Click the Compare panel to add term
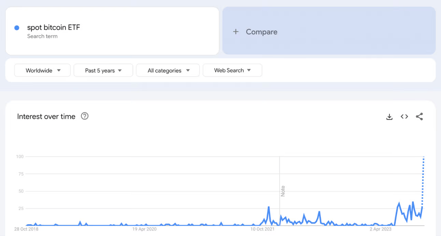The height and width of the screenshot is (236, 441). tap(329, 31)
